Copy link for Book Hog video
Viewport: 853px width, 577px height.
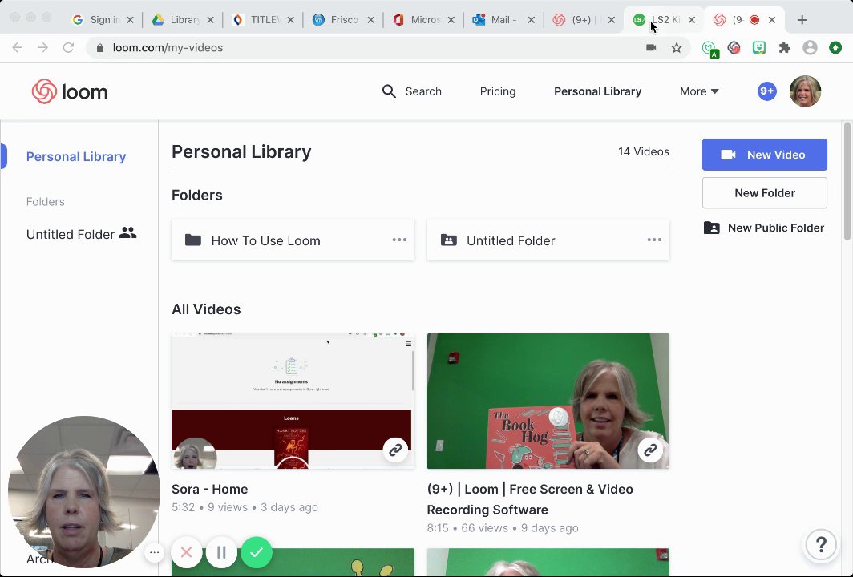650,450
